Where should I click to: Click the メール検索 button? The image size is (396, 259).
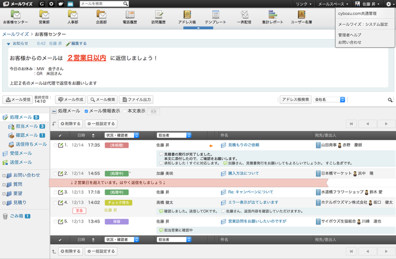pos(102,100)
